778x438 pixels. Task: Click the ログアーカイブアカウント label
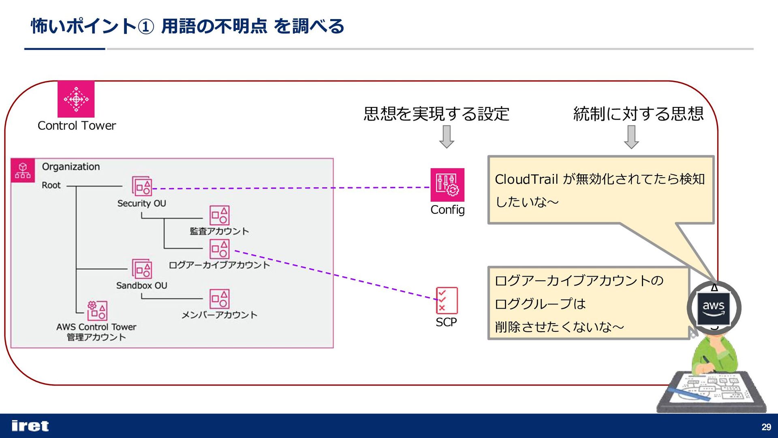coord(219,265)
